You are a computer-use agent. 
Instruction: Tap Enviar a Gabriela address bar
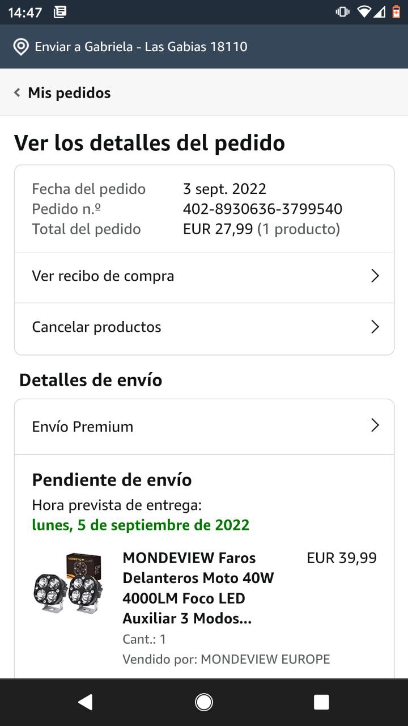tap(141, 47)
